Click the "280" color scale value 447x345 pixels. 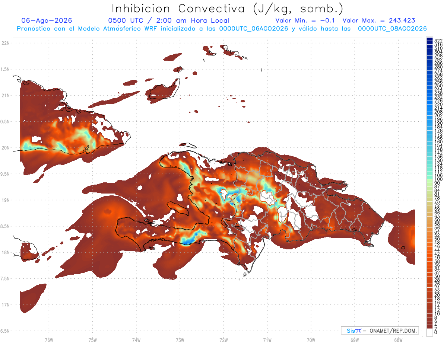click(438, 67)
